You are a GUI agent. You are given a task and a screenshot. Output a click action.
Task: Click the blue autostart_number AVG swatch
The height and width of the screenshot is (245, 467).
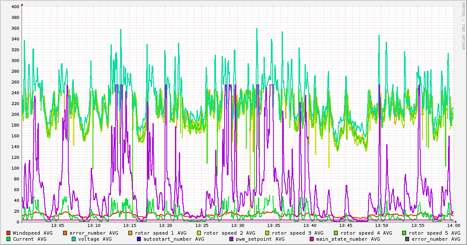click(x=139, y=239)
